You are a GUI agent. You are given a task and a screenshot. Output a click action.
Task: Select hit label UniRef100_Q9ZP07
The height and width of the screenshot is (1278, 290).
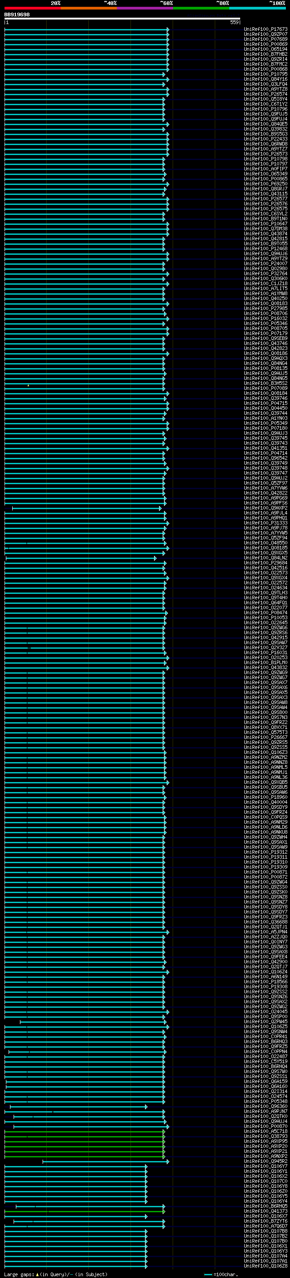[266, 34]
